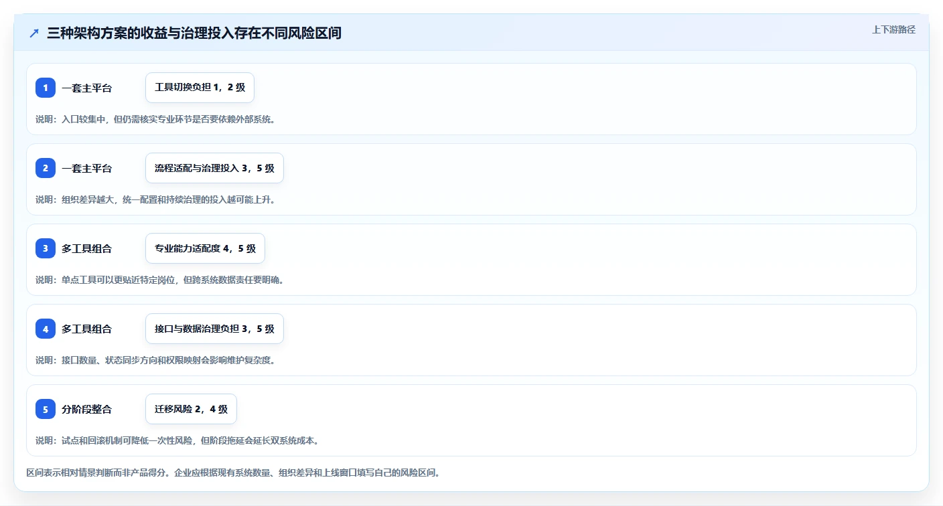Click the panel title 三种架构方案的收益与治理投入存在不同风险区间

click(194, 33)
